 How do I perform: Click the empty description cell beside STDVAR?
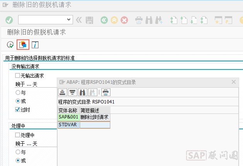95,125
